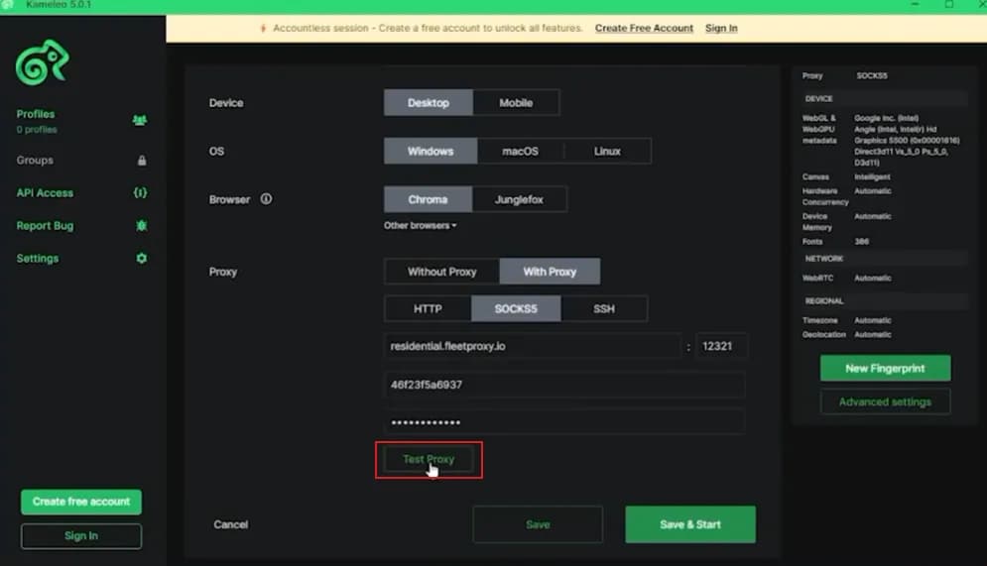Switch to Without Proxy
Image resolution: width=987 pixels, height=566 pixels.
[x=441, y=272]
